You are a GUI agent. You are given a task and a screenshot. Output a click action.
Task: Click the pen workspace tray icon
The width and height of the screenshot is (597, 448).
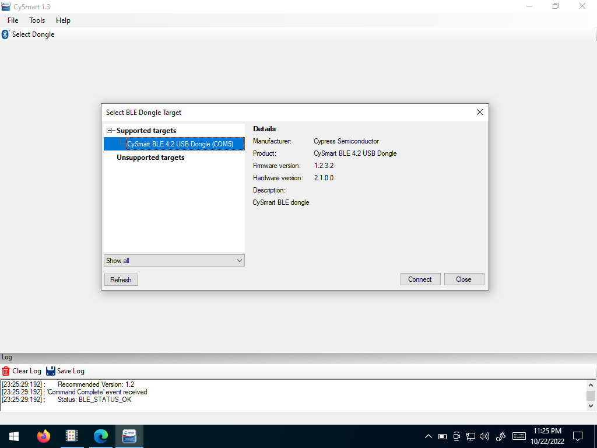tap(501, 436)
